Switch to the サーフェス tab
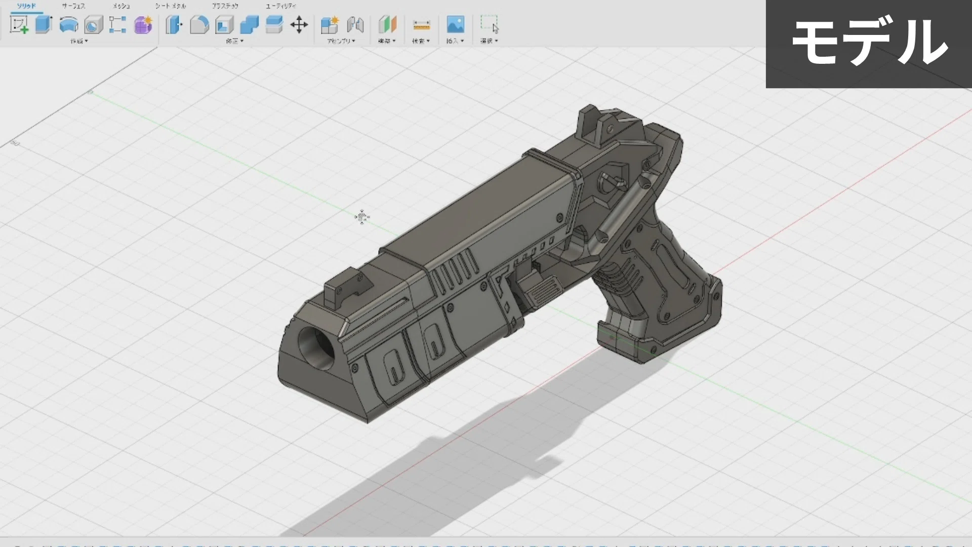The width and height of the screenshot is (972, 547). [x=73, y=6]
